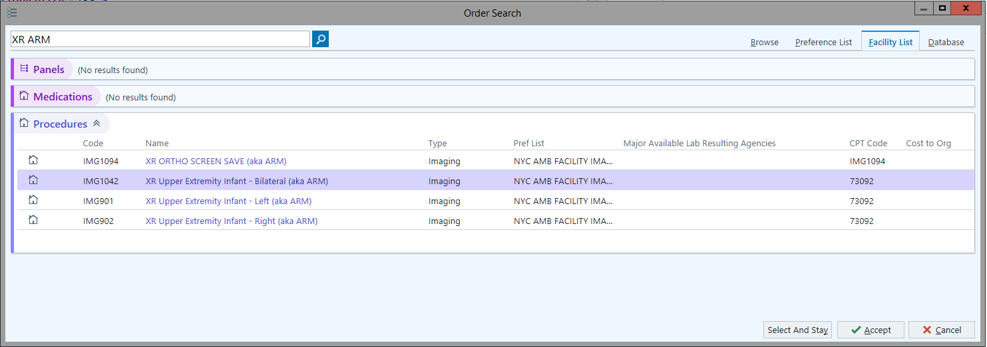Image resolution: width=987 pixels, height=347 pixels.
Task: Click facility icon beside IMG1094 row
Action: tap(33, 160)
